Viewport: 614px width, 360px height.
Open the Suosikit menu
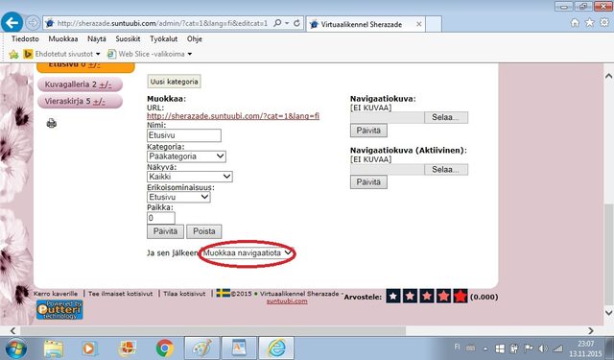click(x=128, y=38)
